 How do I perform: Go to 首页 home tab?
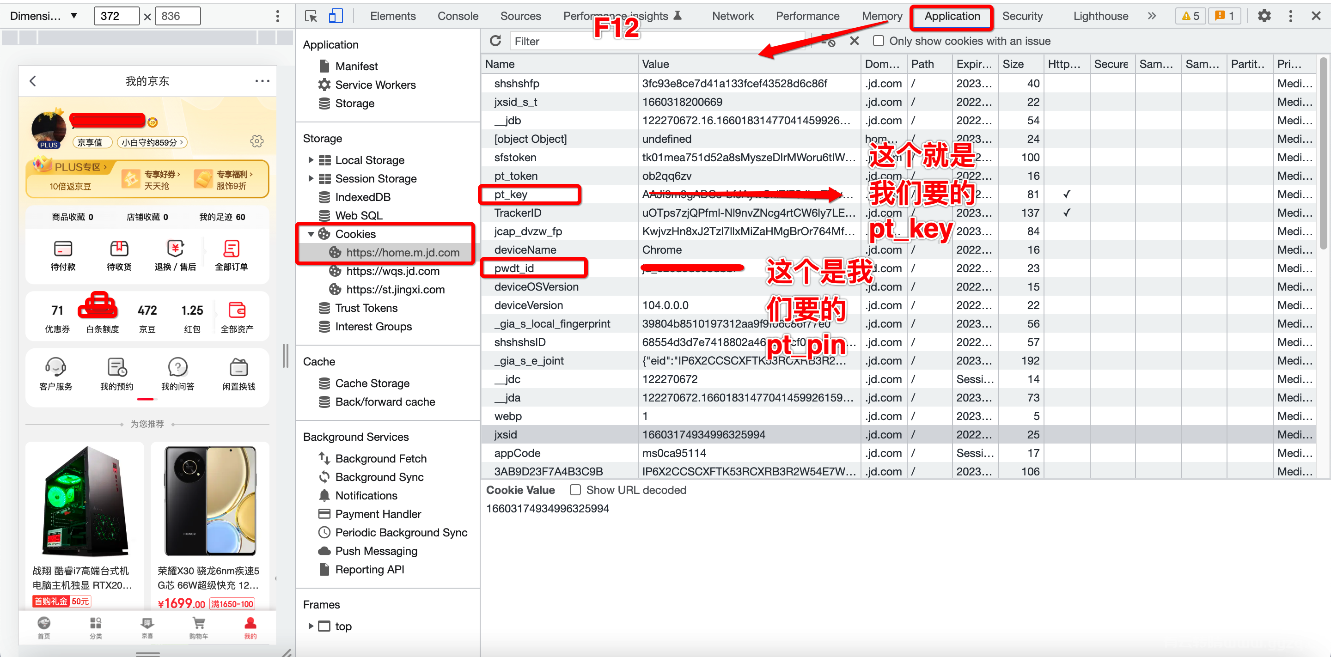click(x=44, y=627)
